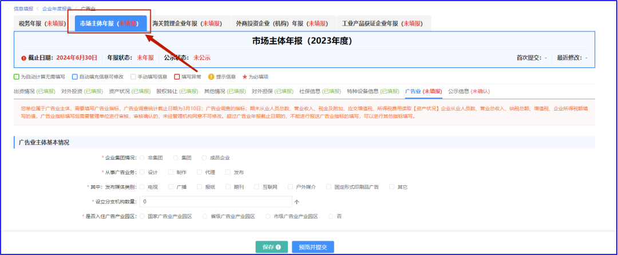Go to 其他情况 section tab
Image resolution: width=618 pixels, height=255 pixels.
click(x=225, y=91)
